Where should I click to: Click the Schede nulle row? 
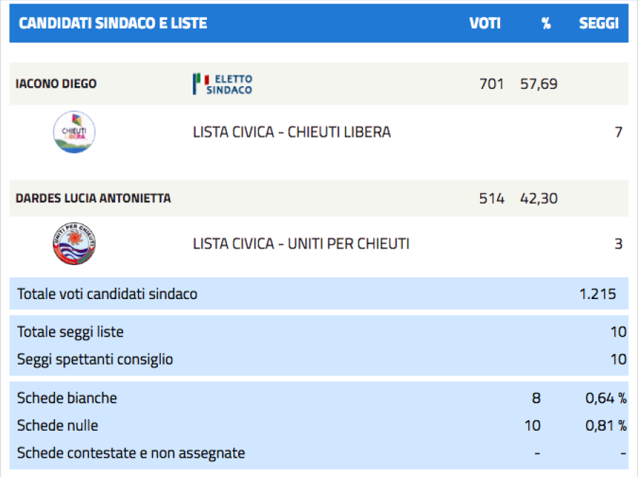pos(319,425)
